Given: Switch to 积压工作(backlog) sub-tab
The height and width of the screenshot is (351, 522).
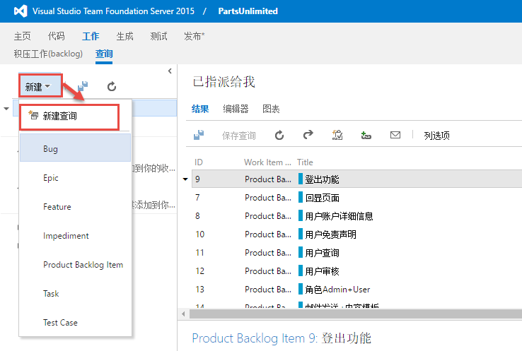Looking at the screenshot, I should (x=48, y=54).
